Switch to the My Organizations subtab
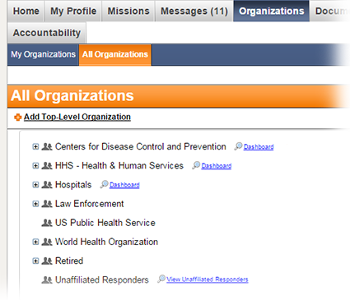This screenshot has height=300, width=350. coord(43,54)
